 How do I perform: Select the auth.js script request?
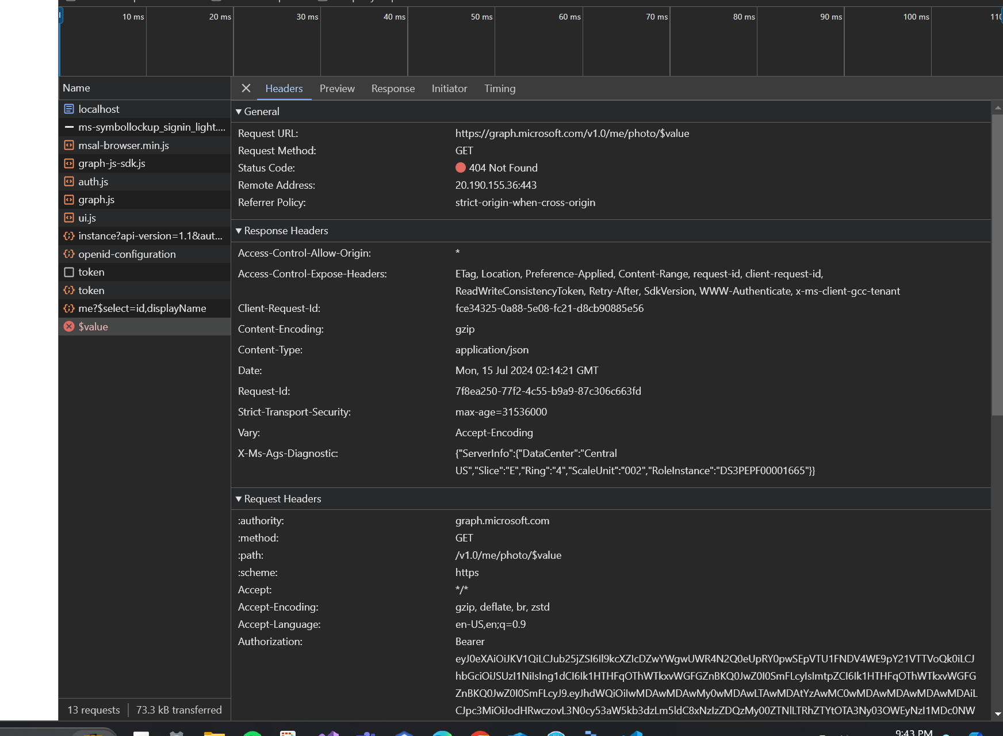tap(144, 182)
